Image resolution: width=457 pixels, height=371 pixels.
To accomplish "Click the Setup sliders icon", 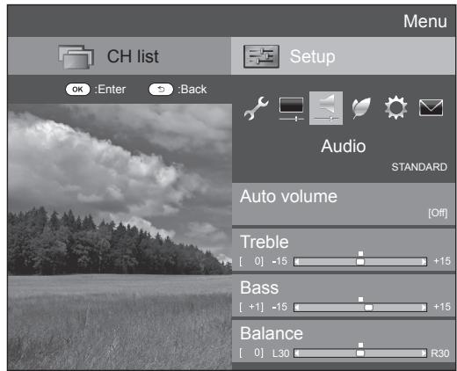I will tap(261, 56).
